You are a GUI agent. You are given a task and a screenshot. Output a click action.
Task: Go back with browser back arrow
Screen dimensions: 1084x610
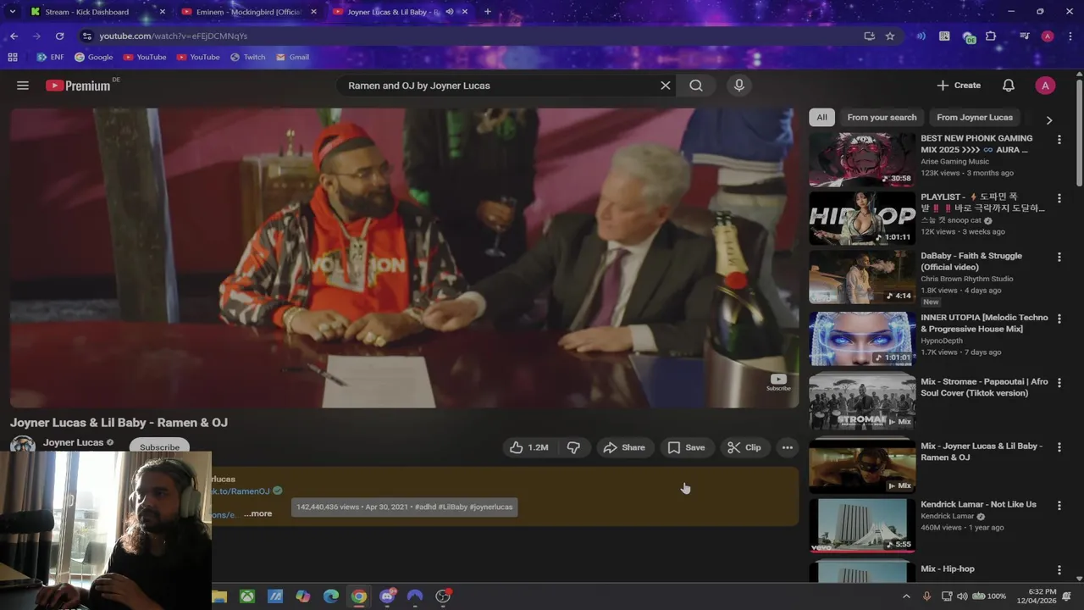point(14,36)
